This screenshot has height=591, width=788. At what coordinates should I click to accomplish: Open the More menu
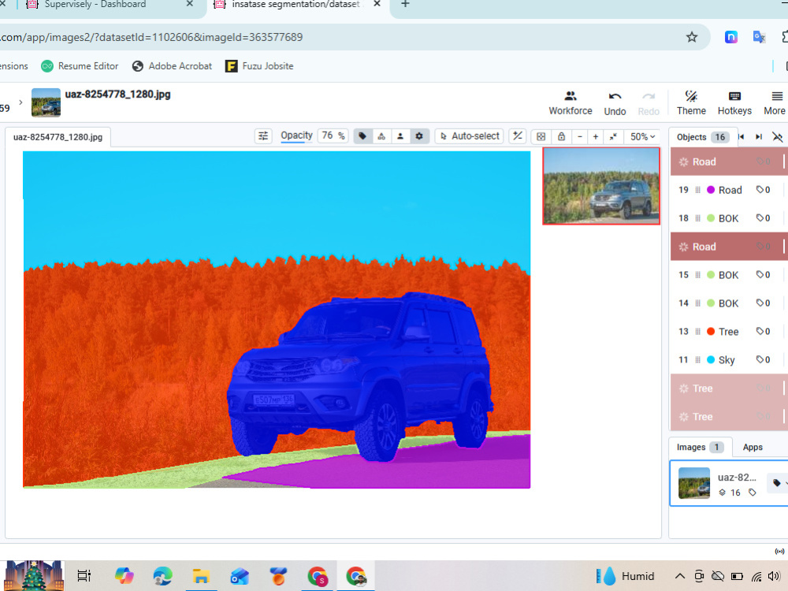(775, 103)
